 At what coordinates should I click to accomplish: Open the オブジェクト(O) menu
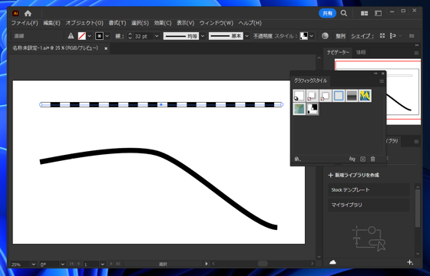(84, 23)
